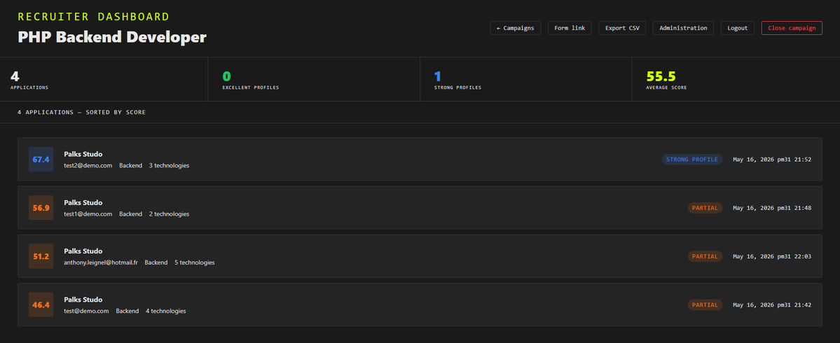Click the '5 technologies' text
Viewport: 840px width, 343px height.
coord(195,262)
